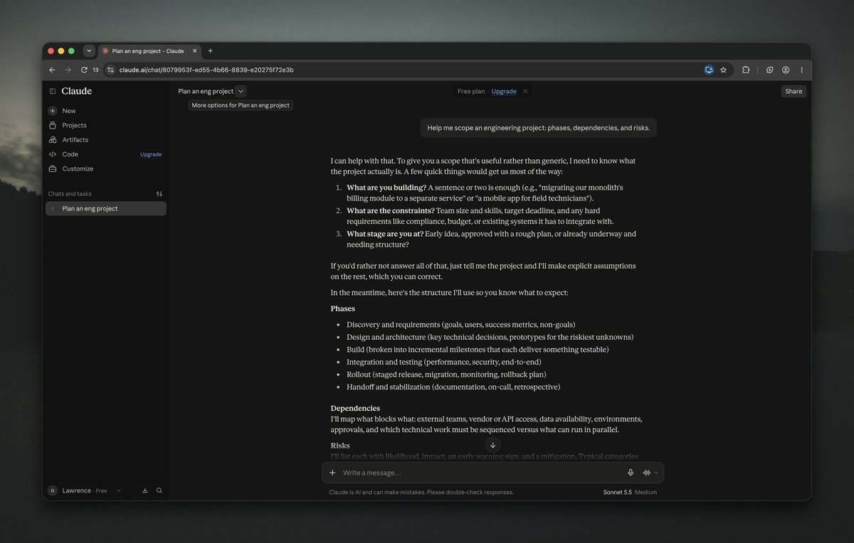
Task: Open Customize from the sidebar
Action: [x=78, y=168]
